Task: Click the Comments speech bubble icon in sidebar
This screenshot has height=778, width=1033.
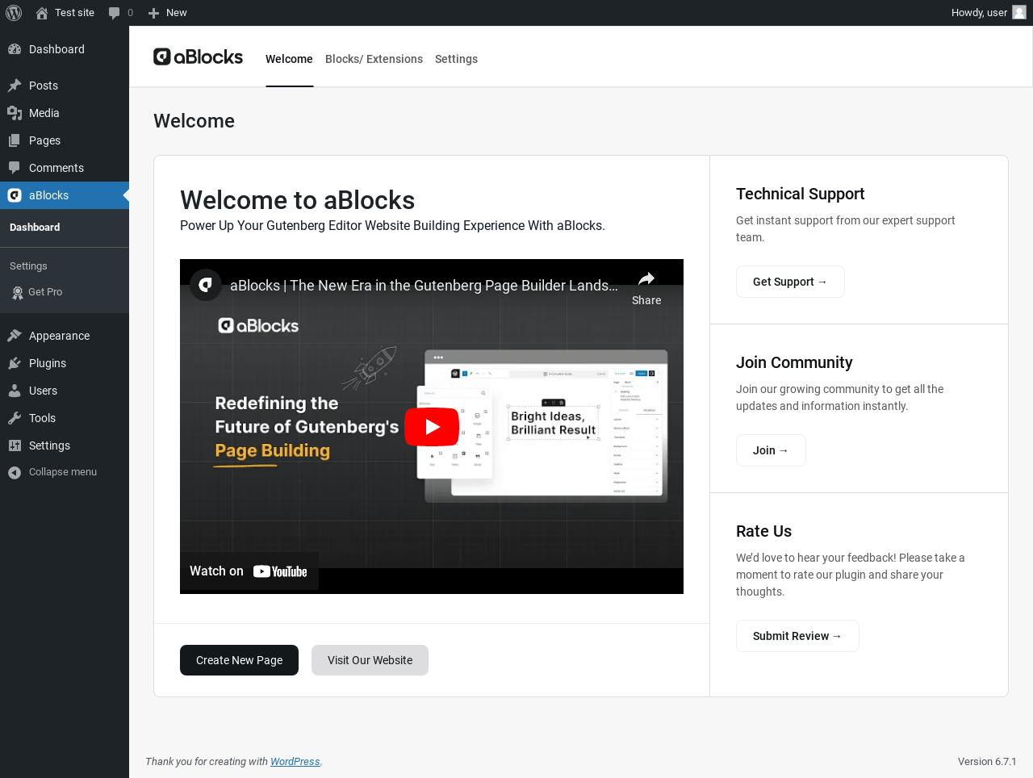Action: (15, 168)
